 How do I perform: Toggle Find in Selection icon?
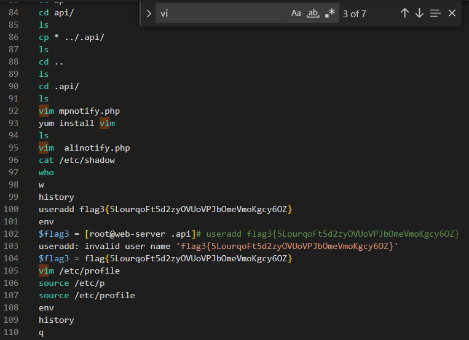point(435,13)
